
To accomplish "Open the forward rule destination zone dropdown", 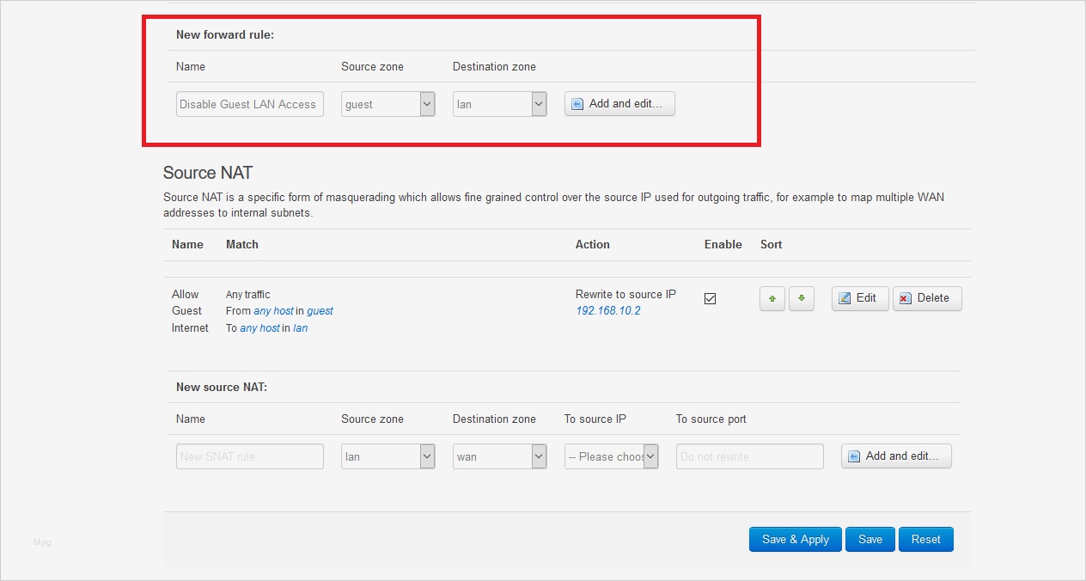I will pyautogui.click(x=499, y=104).
